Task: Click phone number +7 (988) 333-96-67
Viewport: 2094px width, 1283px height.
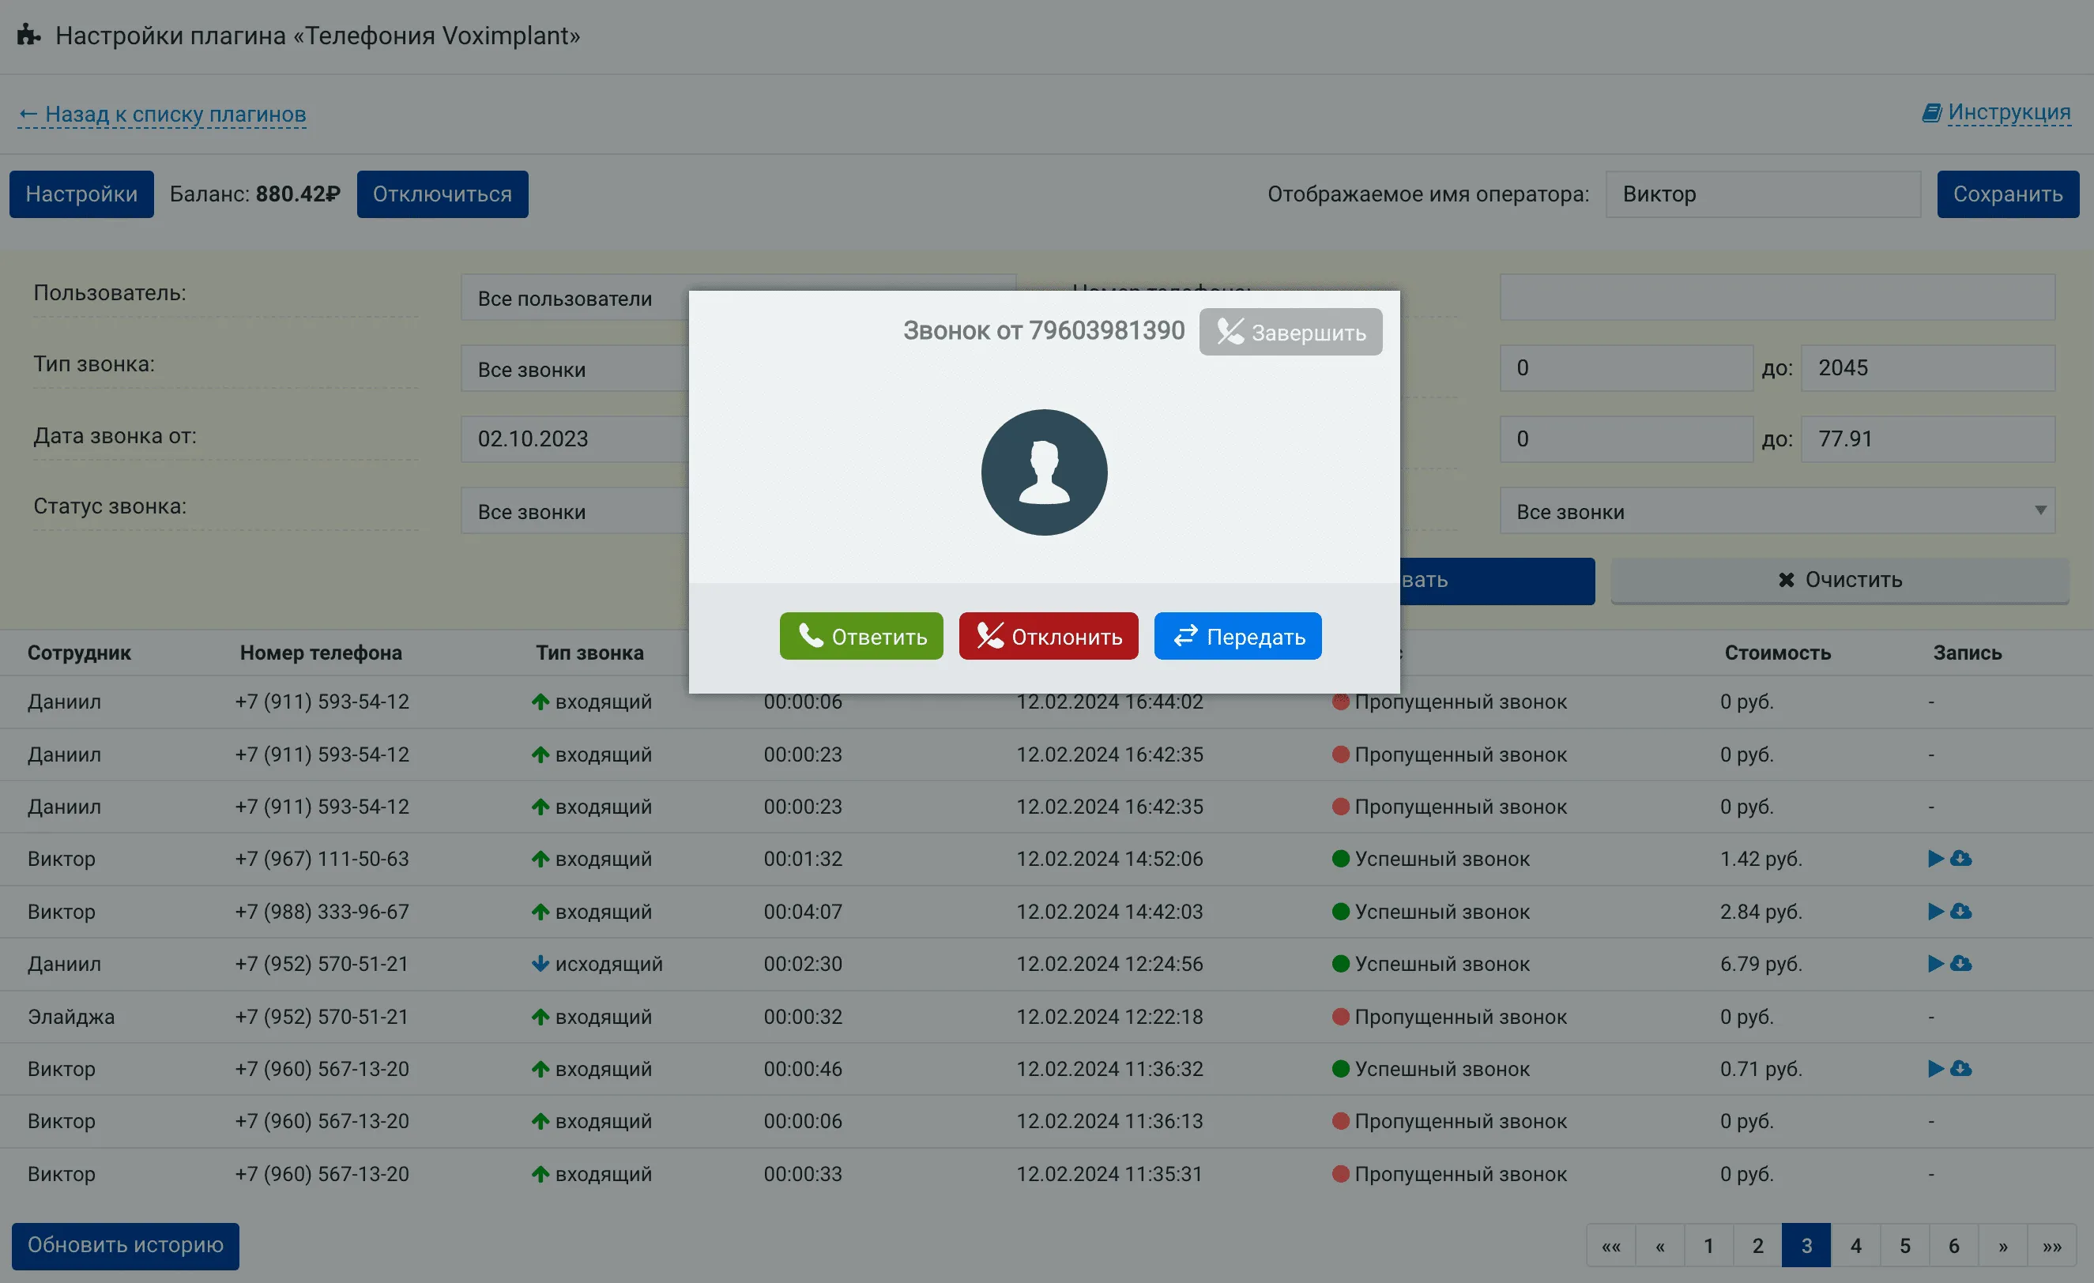Action: click(x=322, y=911)
